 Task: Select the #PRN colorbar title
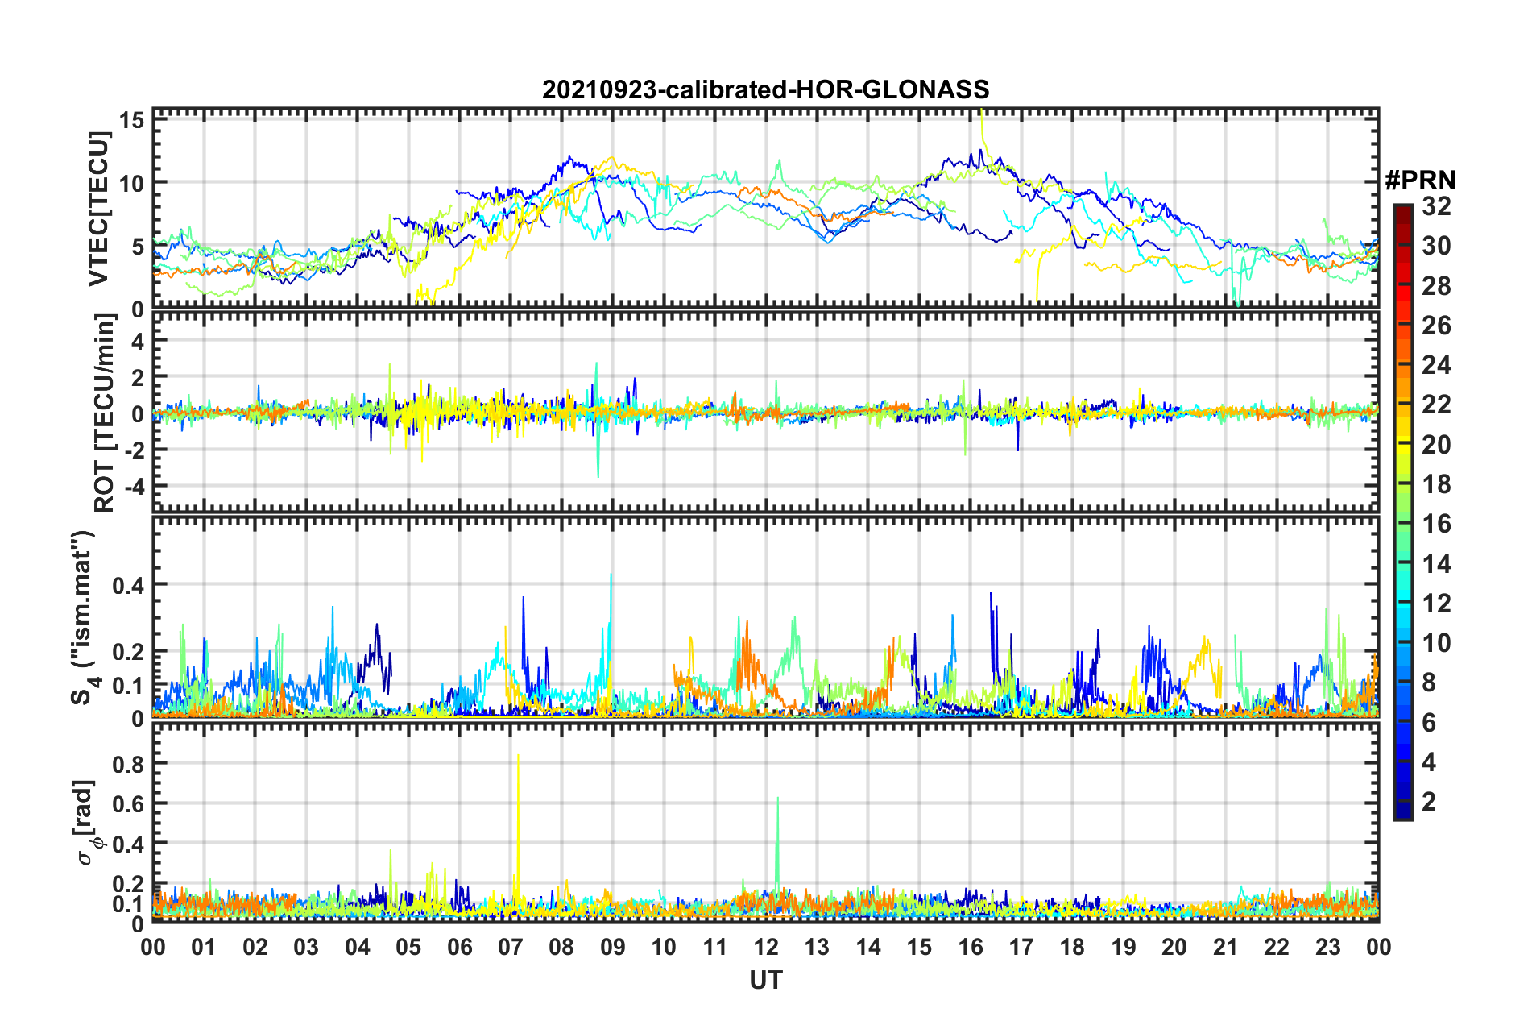(x=1420, y=181)
